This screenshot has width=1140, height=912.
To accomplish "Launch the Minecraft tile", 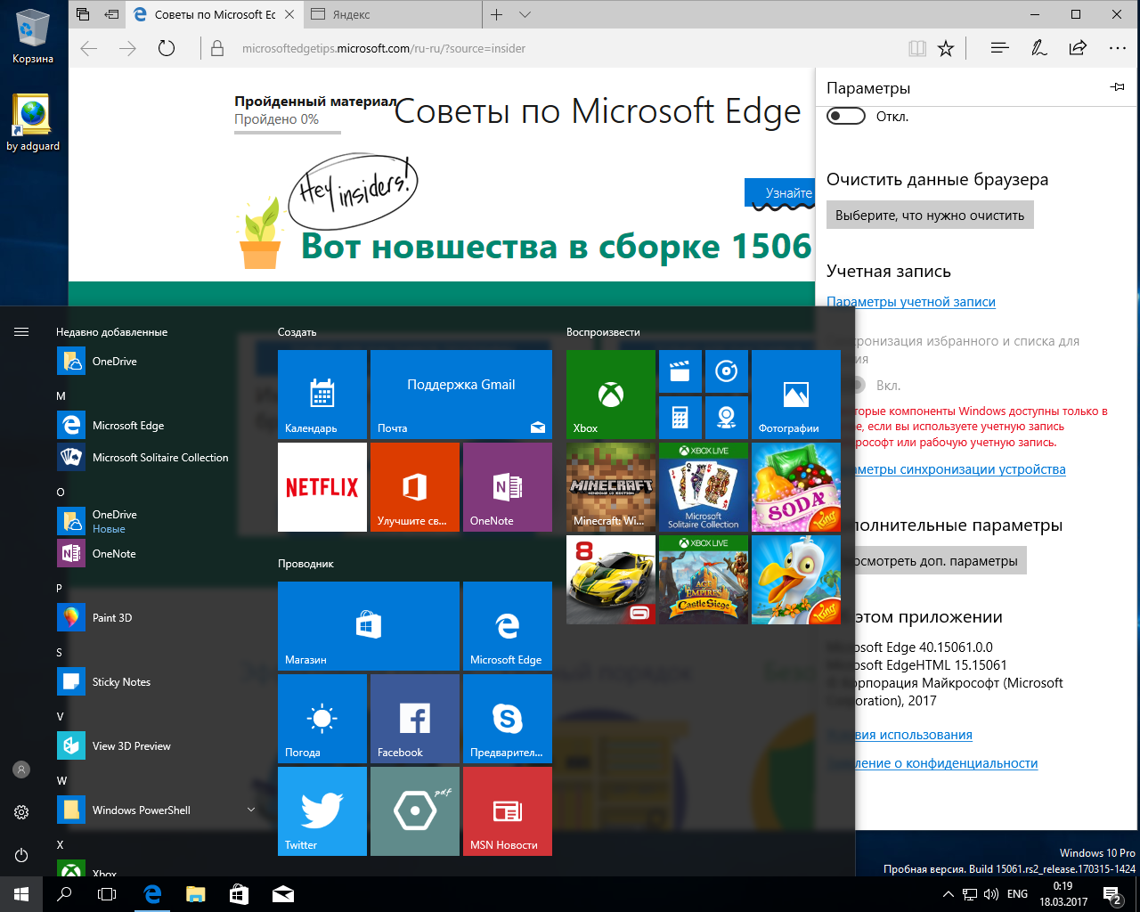I will (x=611, y=487).
